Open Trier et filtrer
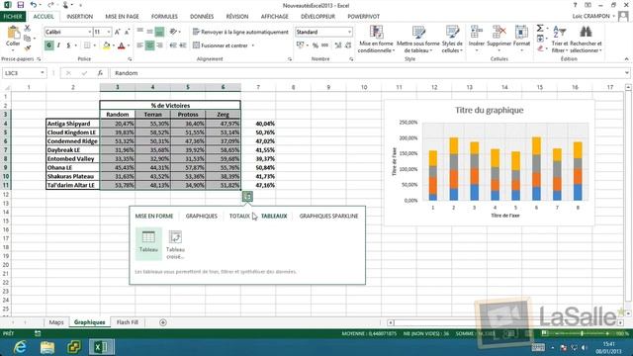Screen dimensions: 633x356 (560, 40)
